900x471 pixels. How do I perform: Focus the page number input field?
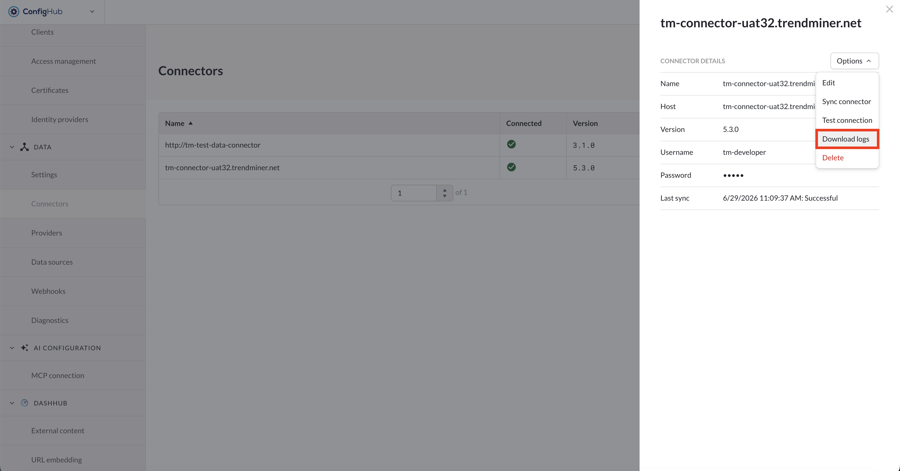coord(414,193)
